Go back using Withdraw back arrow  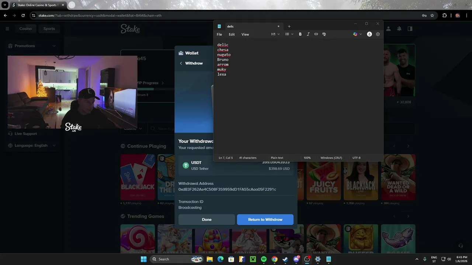click(x=181, y=63)
